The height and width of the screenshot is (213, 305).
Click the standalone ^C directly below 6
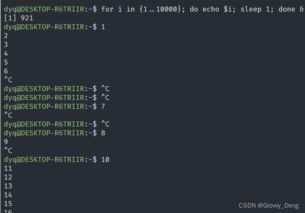pos(8,80)
